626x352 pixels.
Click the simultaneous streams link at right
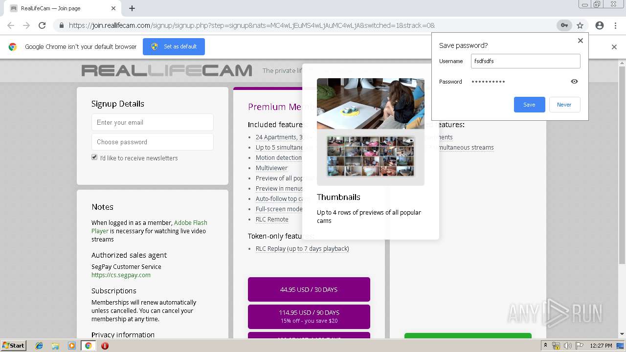[x=463, y=147]
